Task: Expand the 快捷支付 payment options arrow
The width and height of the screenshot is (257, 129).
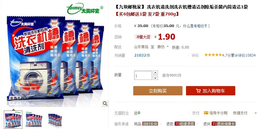Action: pyautogui.click(x=256, y=113)
